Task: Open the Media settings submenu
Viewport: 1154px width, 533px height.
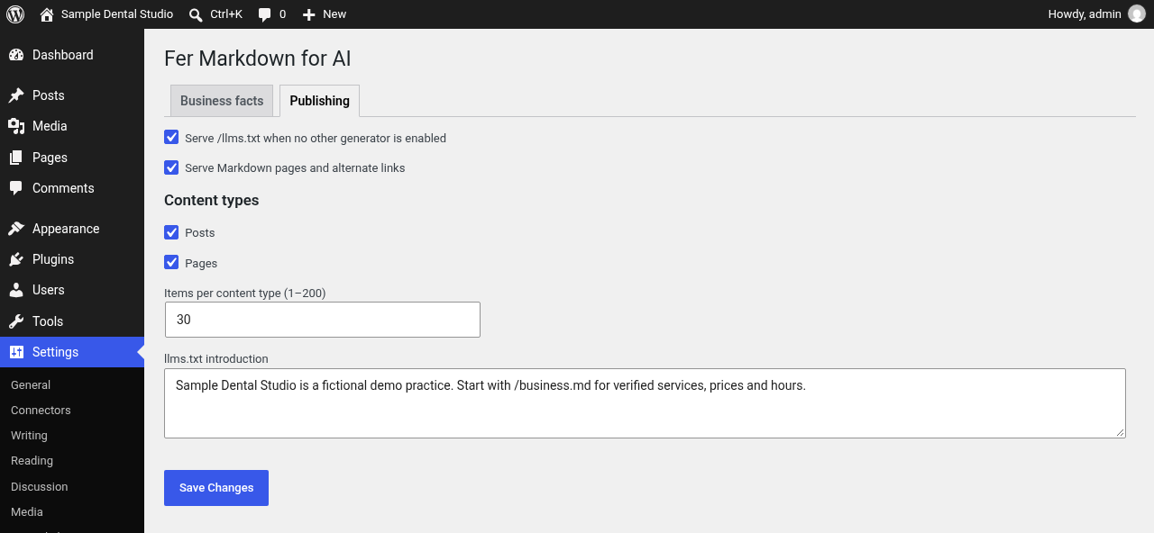Action: click(x=27, y=511)
